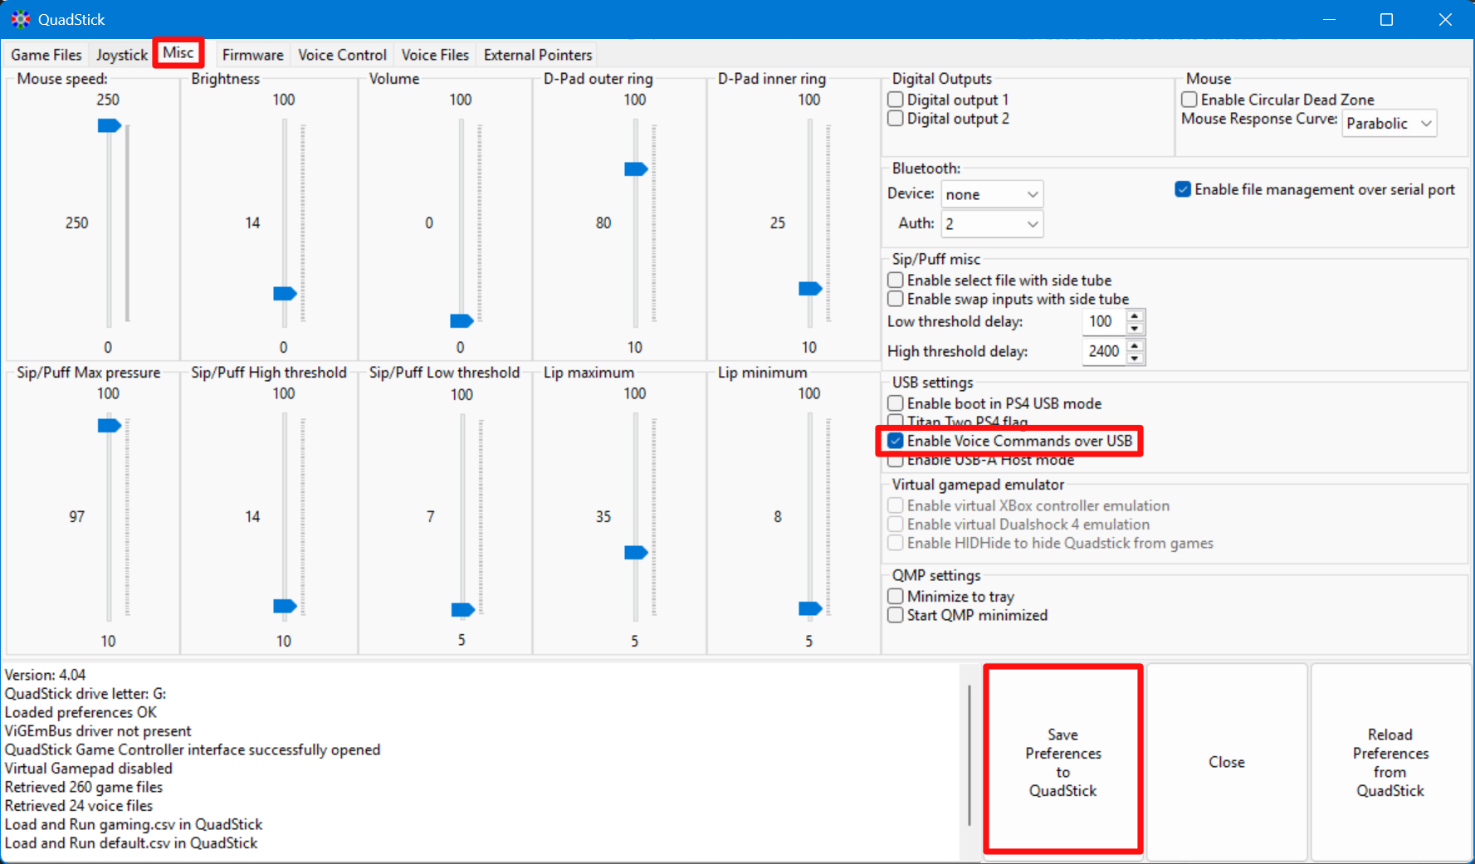Image resolution: width=1475 pixels, height=864 pixels.
Task: Enable Minimize to tray option
Action: tap(896, 596)
